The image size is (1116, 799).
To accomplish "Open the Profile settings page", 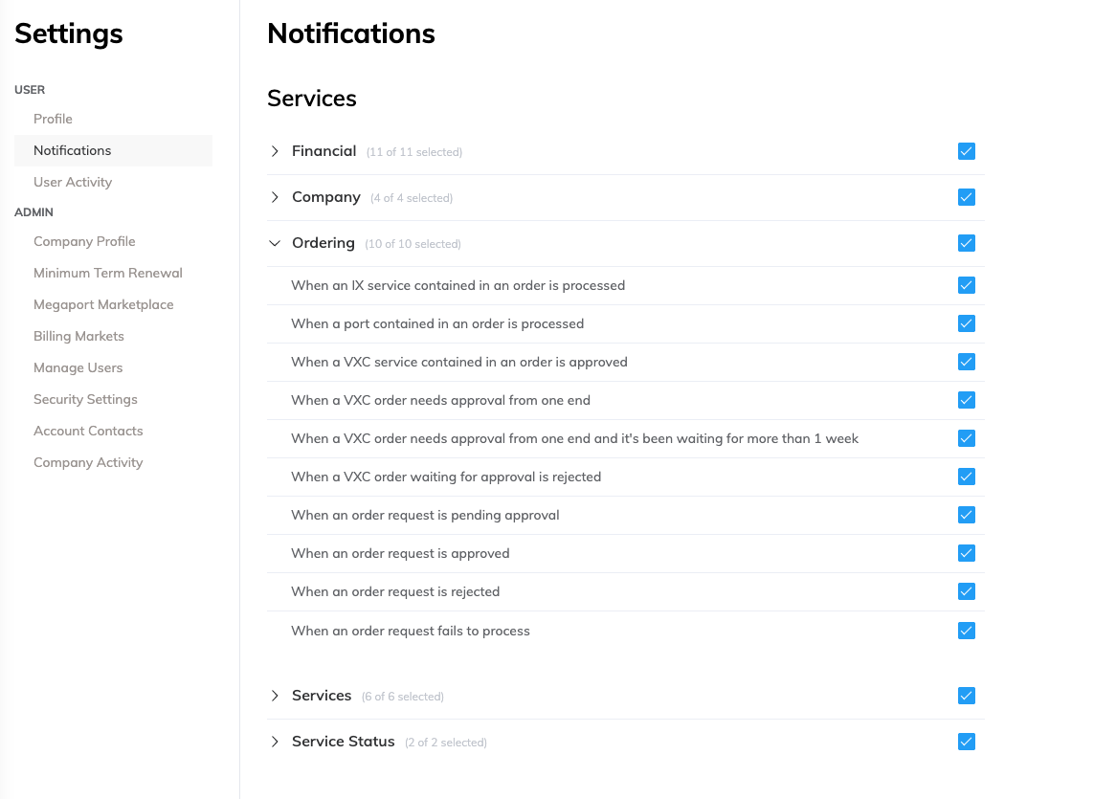I will click(53, 119).
